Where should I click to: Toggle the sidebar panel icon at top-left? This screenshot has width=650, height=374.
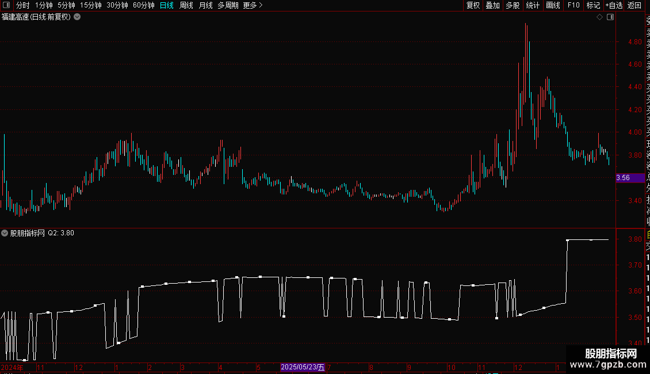6,5
